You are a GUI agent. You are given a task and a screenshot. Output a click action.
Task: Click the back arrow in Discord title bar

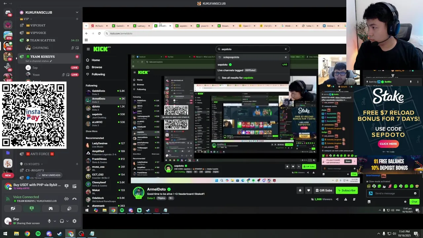5,3
